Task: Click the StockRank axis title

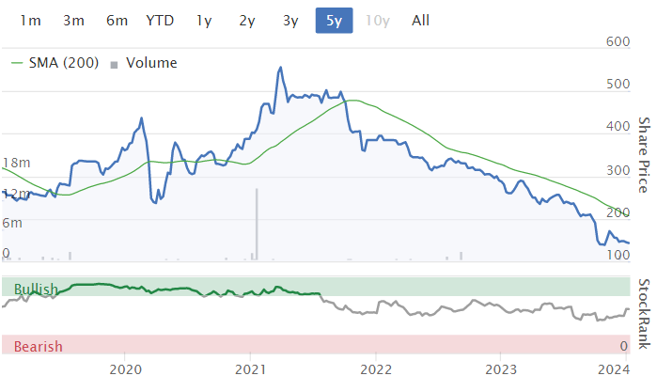Action: pyautogui.click(x=644, y=314)
